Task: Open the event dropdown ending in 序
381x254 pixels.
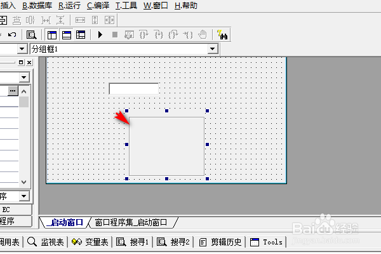Action: pyautogui.click(x=24, y=196)
